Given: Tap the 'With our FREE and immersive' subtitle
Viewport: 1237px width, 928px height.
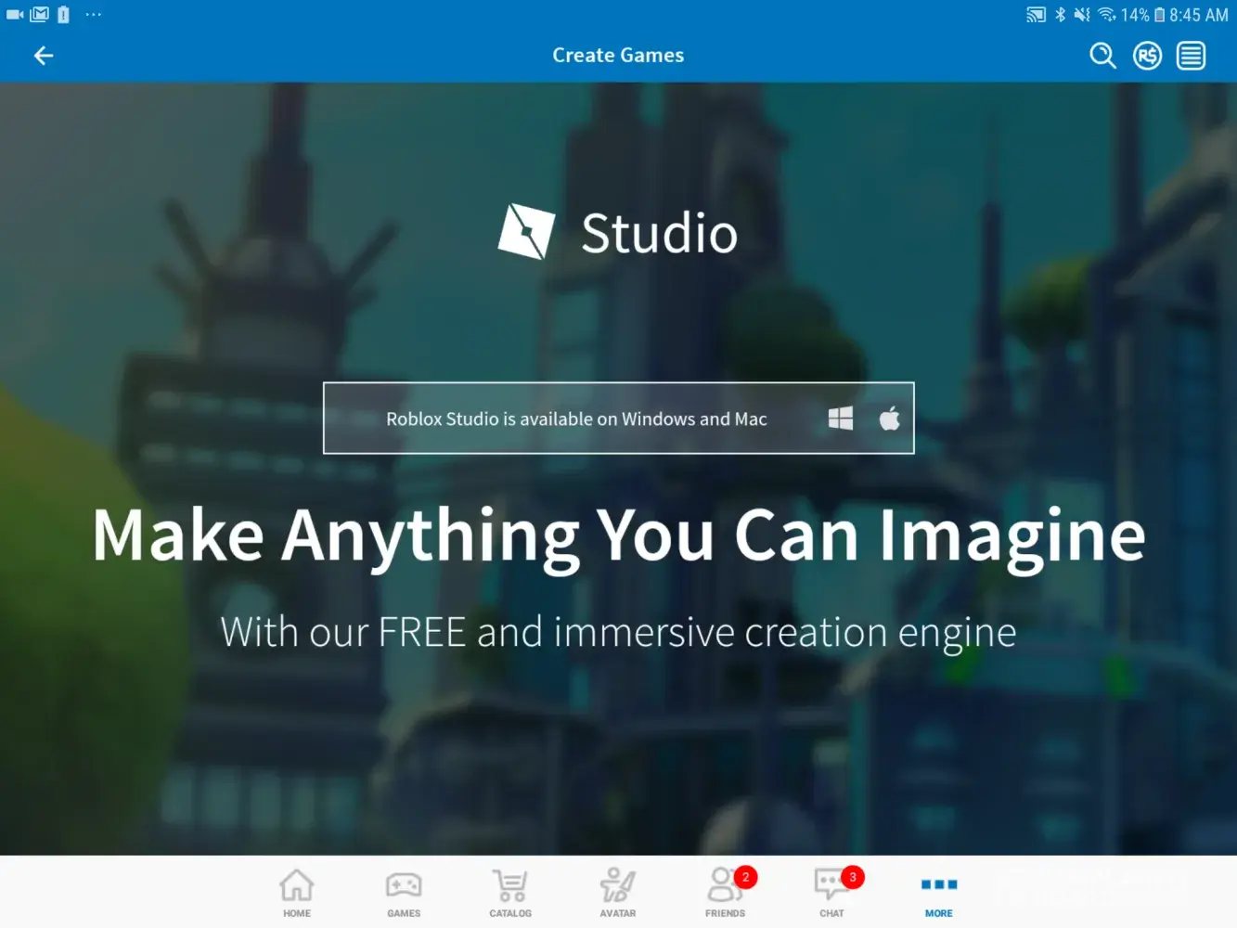Looking at the screenshot, I should (618, 633).
